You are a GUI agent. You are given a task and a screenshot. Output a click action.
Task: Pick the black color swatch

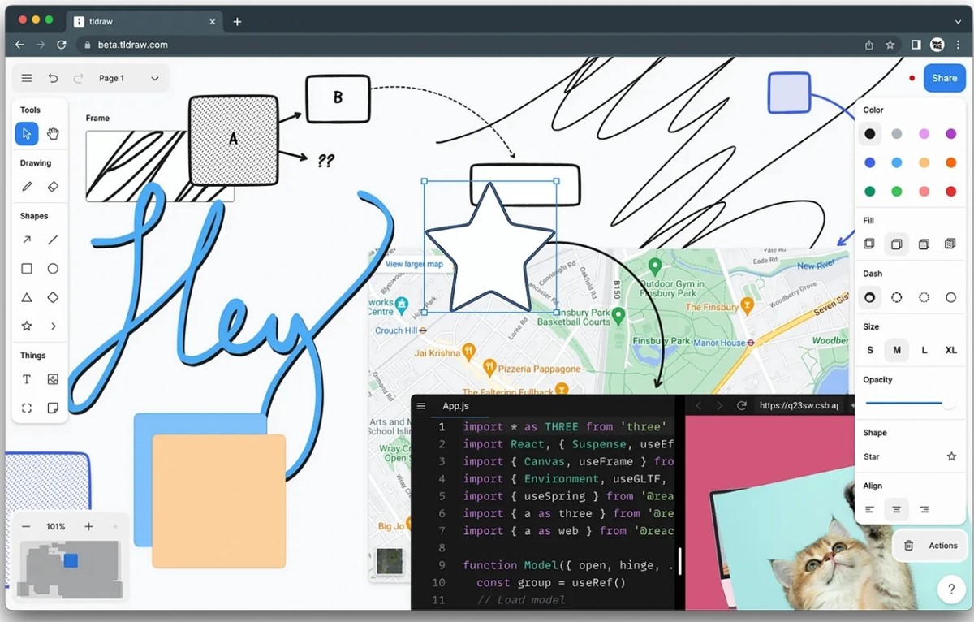click(869, 133)
